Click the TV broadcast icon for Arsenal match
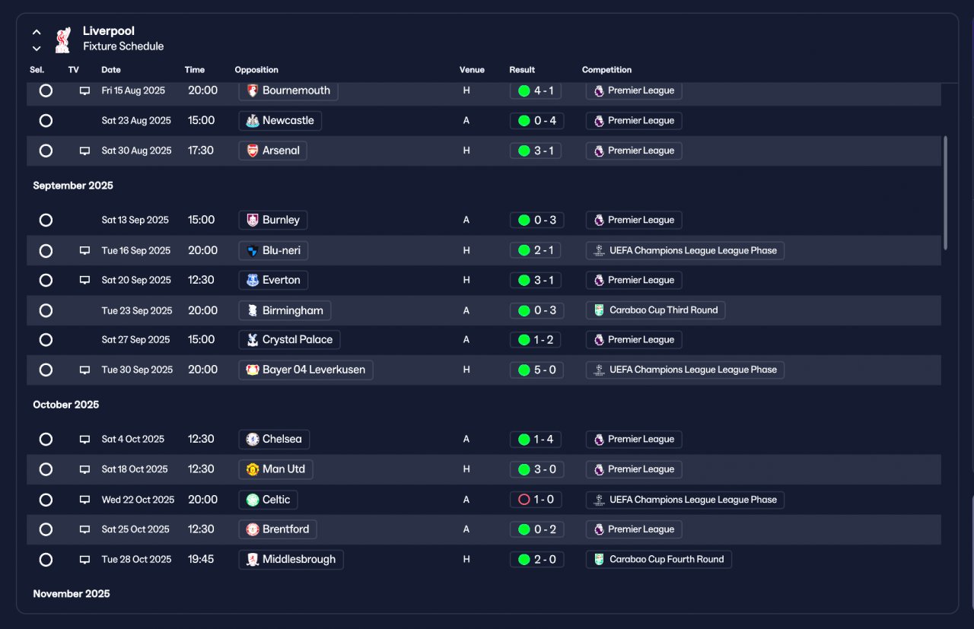Viewport: 974px width, 629px height. (84, 151)
